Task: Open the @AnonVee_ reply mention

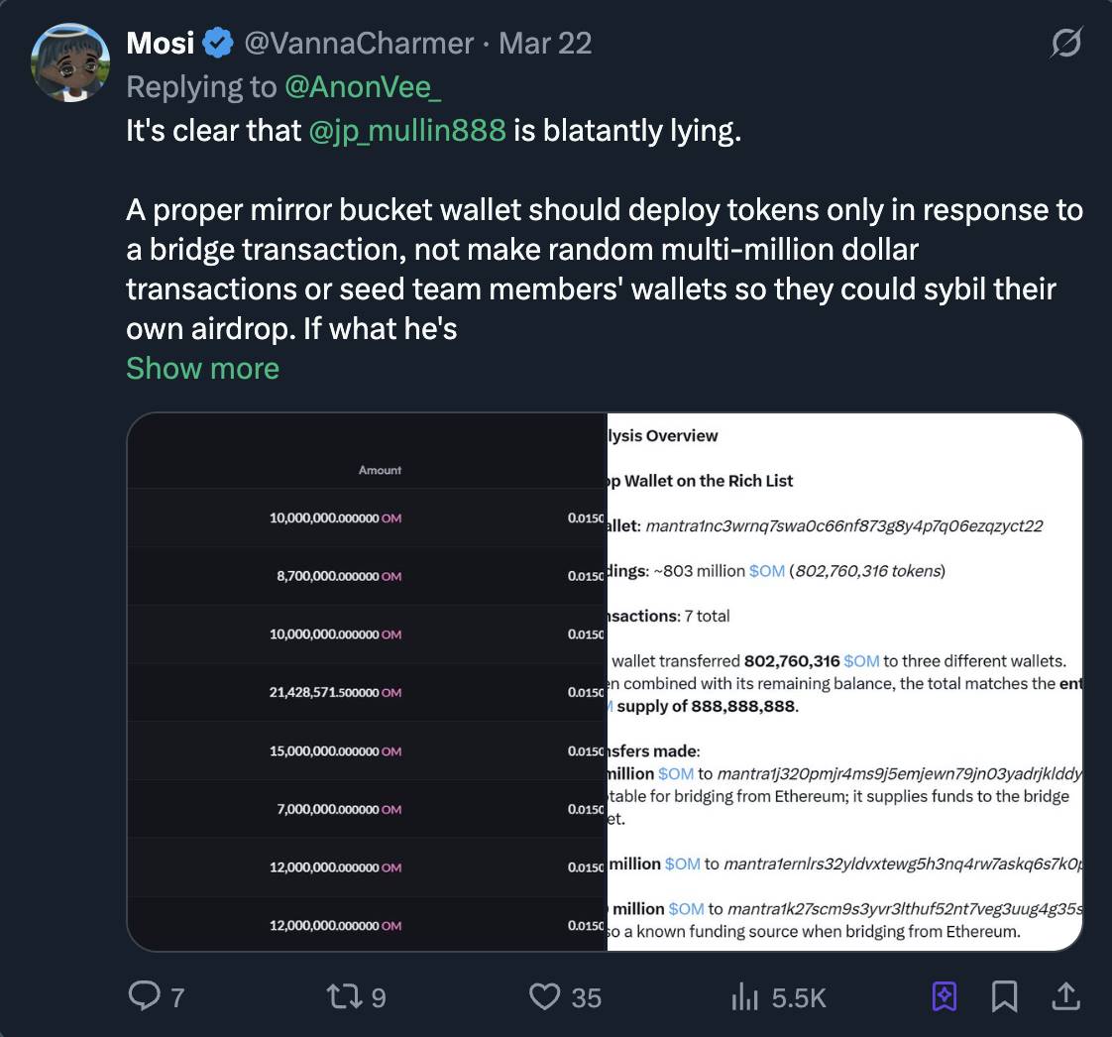Action: click(x=363, y=87)
